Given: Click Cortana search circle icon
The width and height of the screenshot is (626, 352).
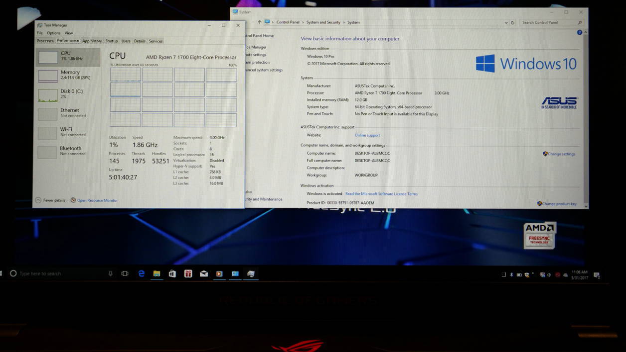Looking at the screenshot, I should tap(13, 273).
